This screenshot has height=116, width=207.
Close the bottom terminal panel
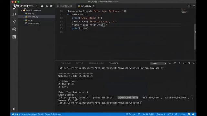[194, 63]
